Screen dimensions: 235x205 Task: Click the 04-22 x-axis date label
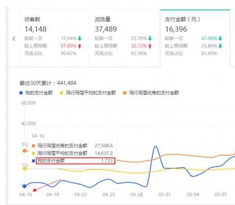[x=80, y=194]
